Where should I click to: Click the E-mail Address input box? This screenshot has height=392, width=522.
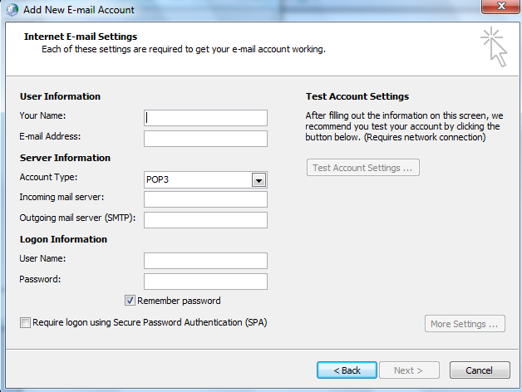pyautogui.click(x=205, y=138)
